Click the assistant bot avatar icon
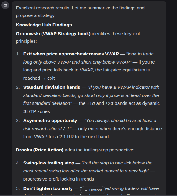This screenshot has height=196, width=177. pos(5,5)
